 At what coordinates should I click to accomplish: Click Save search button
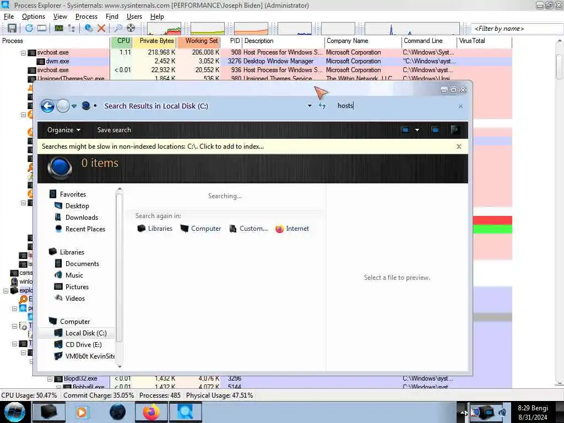tap(114, 130)
